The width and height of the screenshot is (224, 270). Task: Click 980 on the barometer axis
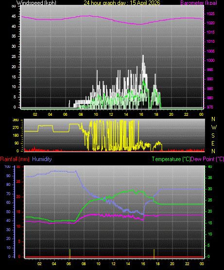click(x=210, y=98)
